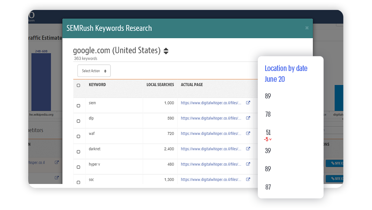
Task: Open external link icon for darknet row
Action: click(248, 149)
